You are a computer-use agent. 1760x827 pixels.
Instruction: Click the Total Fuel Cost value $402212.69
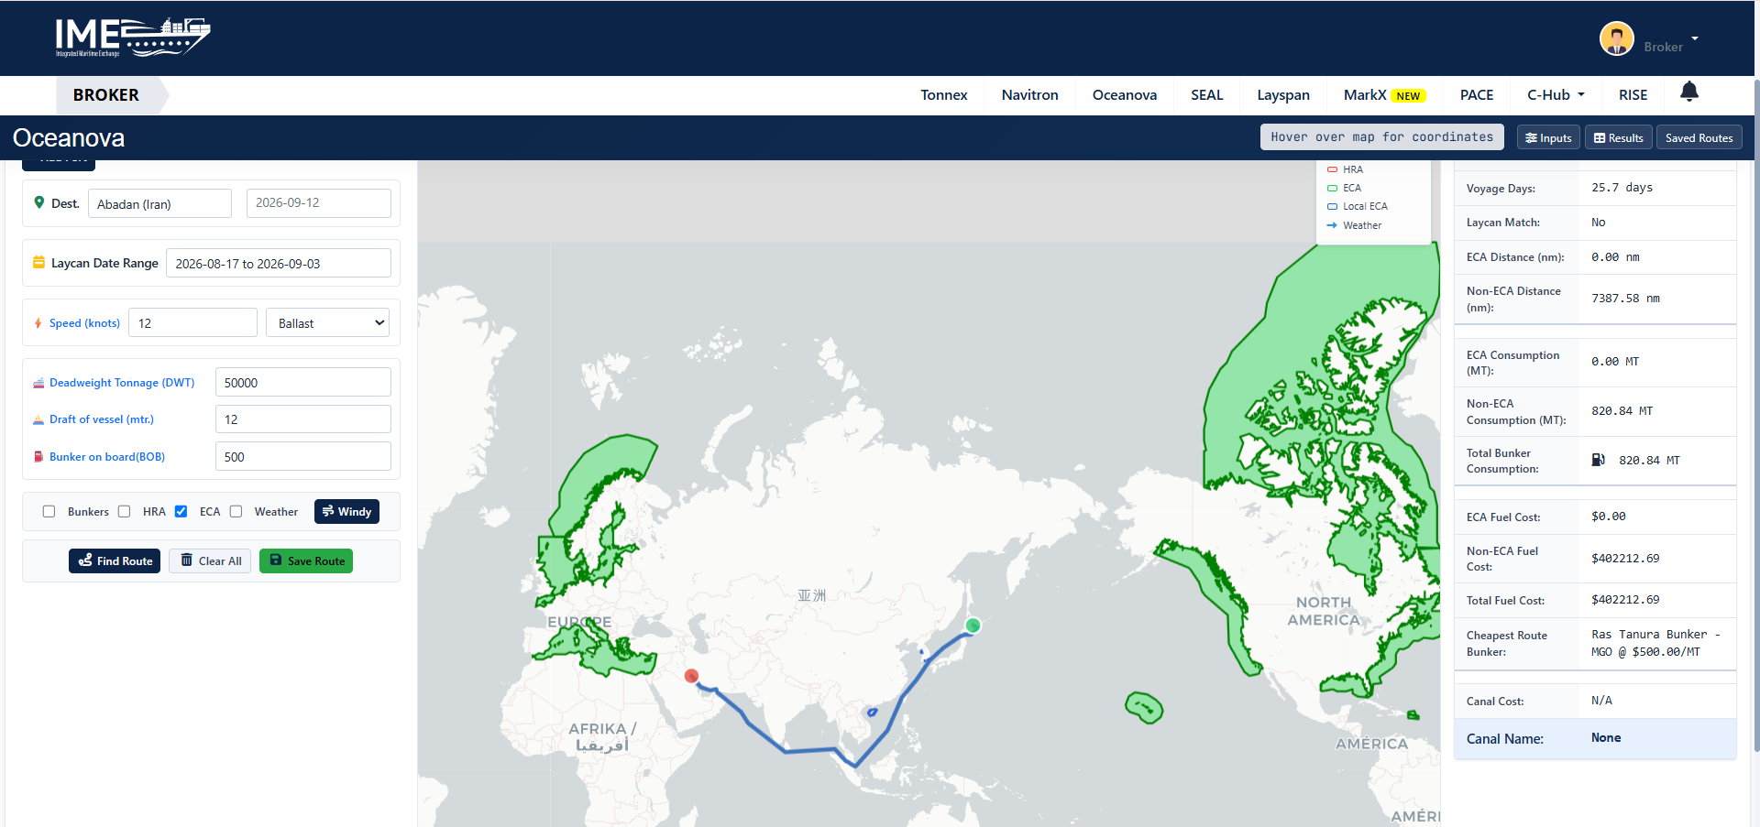1625,600
